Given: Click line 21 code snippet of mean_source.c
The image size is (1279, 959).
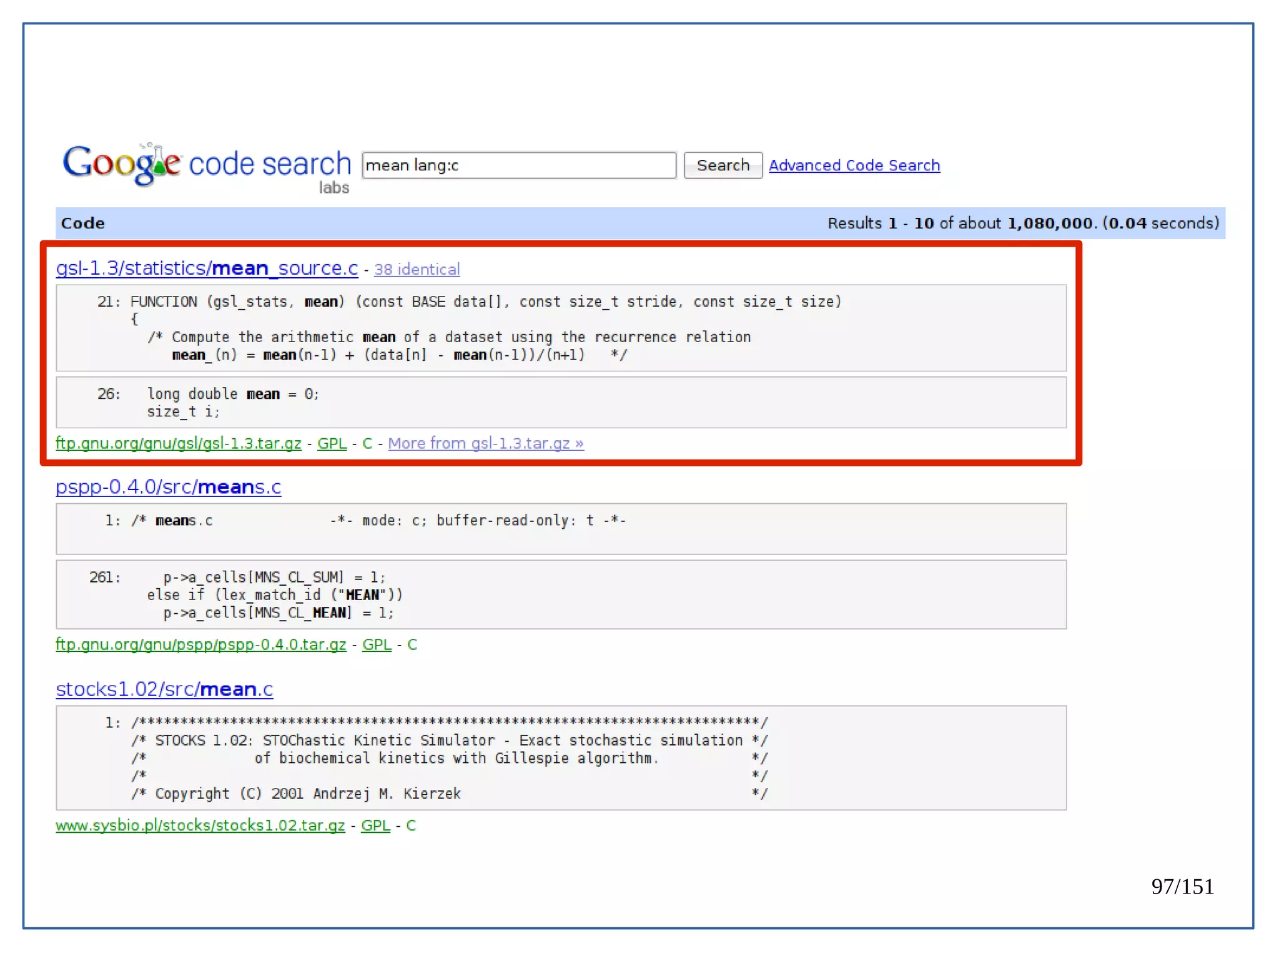Looking at the screenshot, I should coord(468,302).
